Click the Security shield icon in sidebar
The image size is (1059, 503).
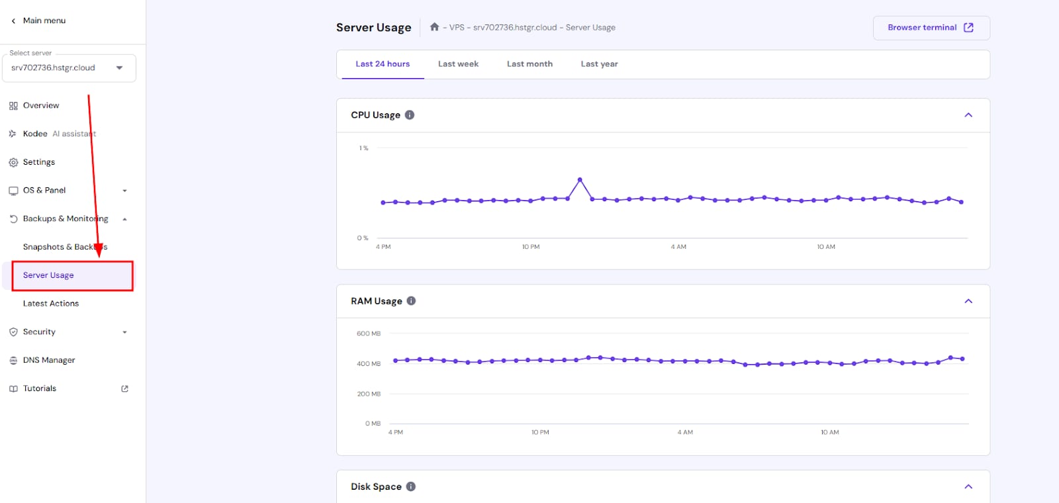coord(13,332)
